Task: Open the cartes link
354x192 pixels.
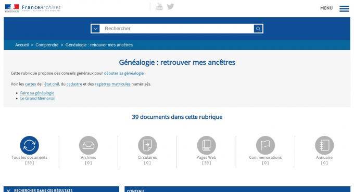Action: click(x=31, y=84)
